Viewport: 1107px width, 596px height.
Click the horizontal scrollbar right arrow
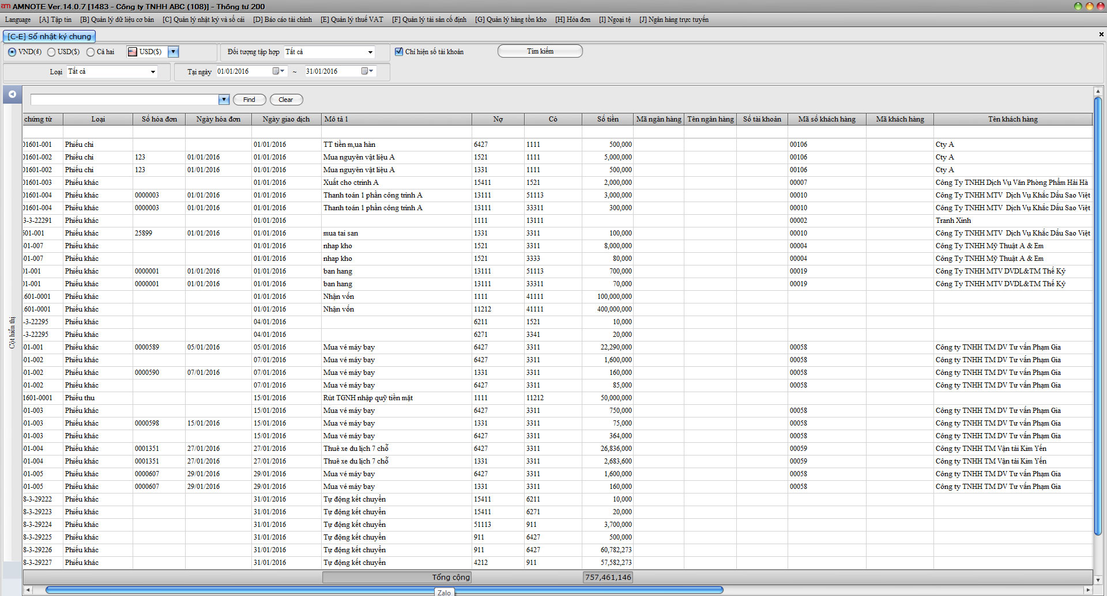click(1087, 590)
